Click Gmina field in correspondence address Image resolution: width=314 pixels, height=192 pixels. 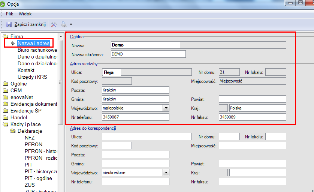[136, 163]
